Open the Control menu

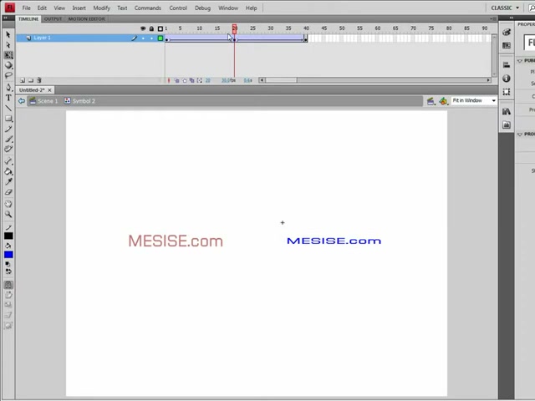click(178, 8)
